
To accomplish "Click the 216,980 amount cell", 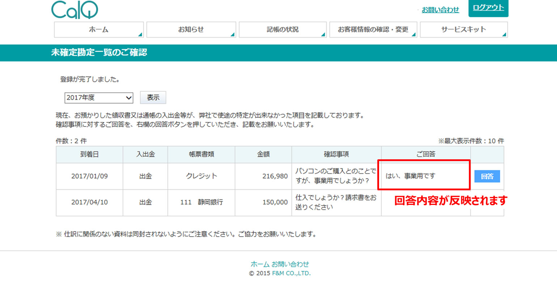I will [263, 176].
